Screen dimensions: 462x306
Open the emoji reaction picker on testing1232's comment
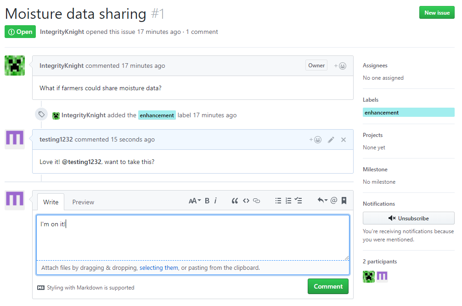point(316,139)
